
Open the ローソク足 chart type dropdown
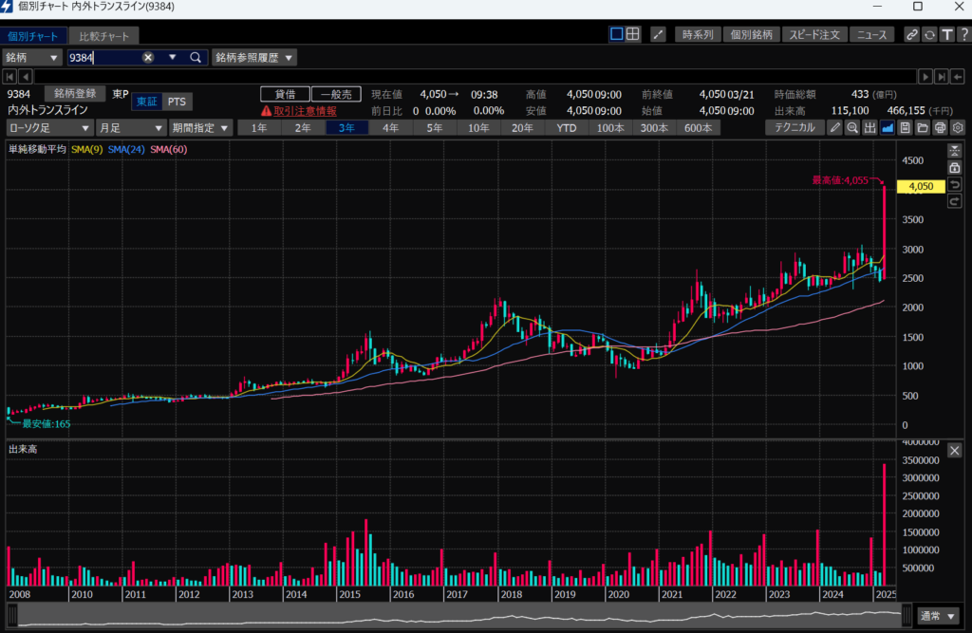click(49, 128)
